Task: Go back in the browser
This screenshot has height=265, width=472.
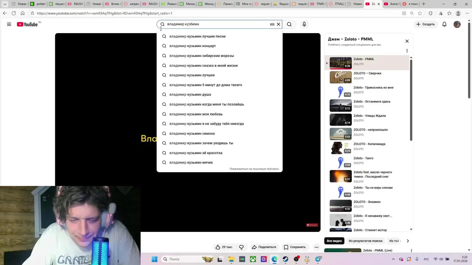Action: click(5, 13)
